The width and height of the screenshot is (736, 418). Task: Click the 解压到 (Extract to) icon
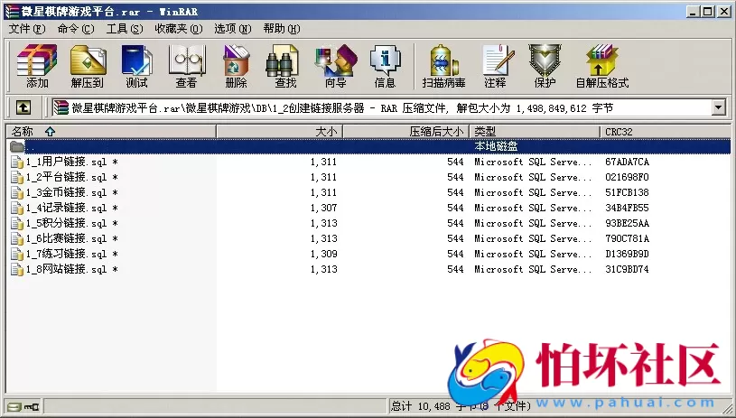point(87,66)
